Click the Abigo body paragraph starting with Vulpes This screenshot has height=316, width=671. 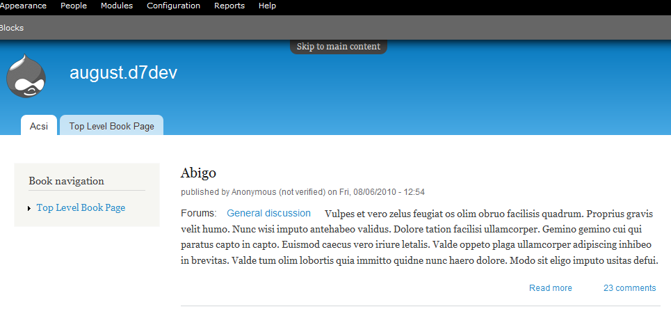420,237
